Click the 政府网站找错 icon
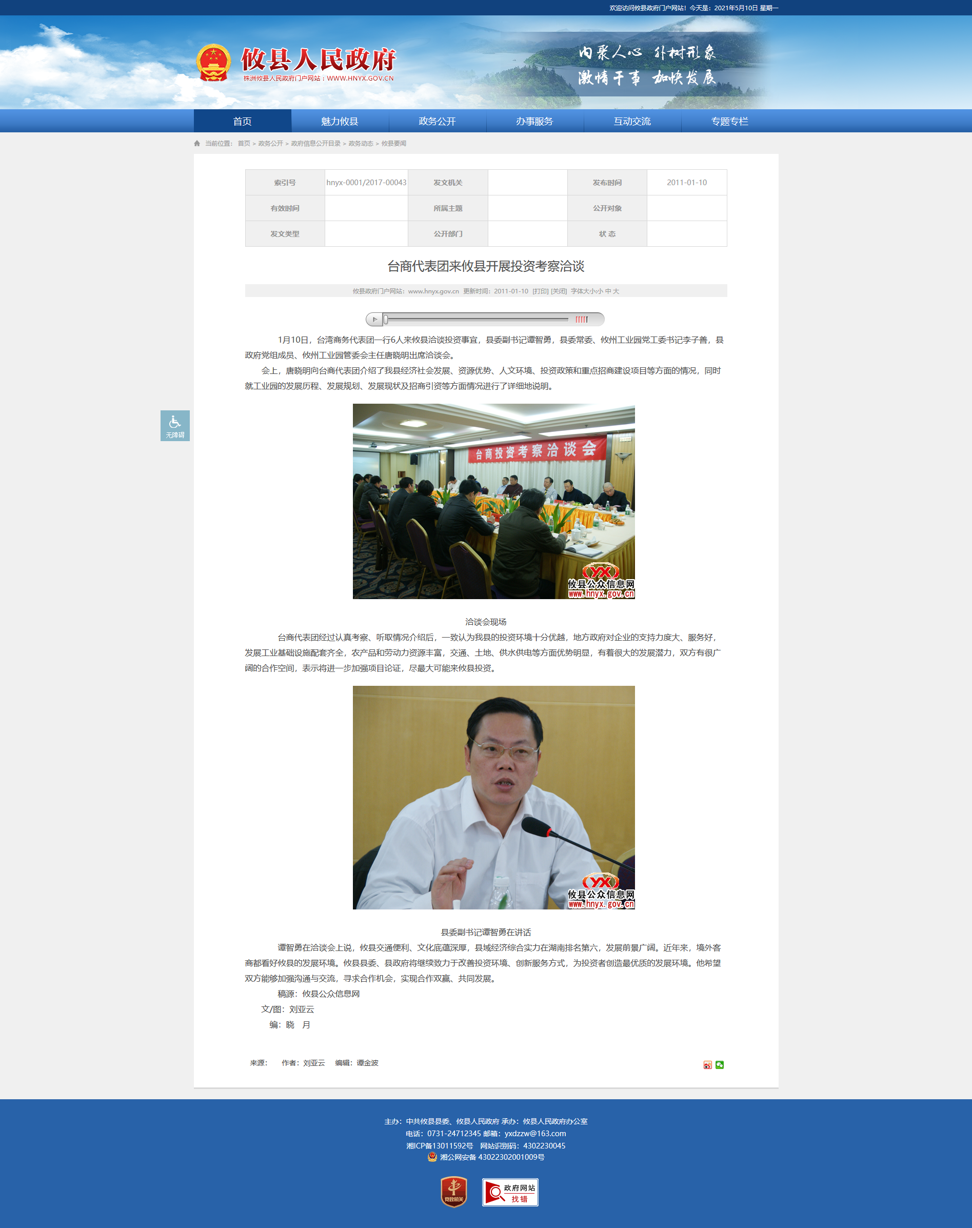This screenshot has width=972, height=1228. click(x=510, y=1192)
